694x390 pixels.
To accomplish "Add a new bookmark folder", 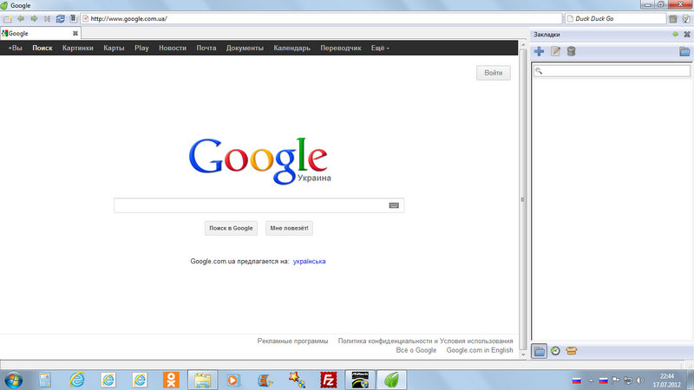I will [684, 51].
